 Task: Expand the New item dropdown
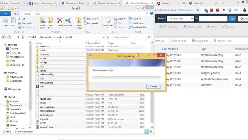[x=91, y=19]
